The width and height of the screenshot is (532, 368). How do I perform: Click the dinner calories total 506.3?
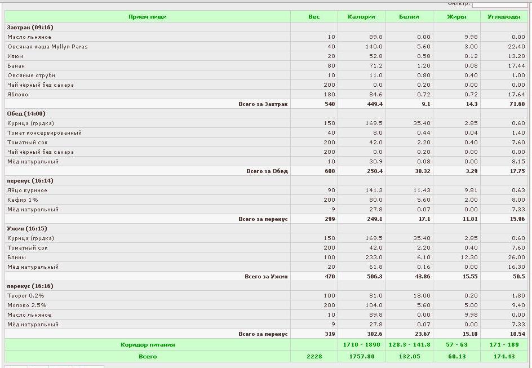[375, 277]
